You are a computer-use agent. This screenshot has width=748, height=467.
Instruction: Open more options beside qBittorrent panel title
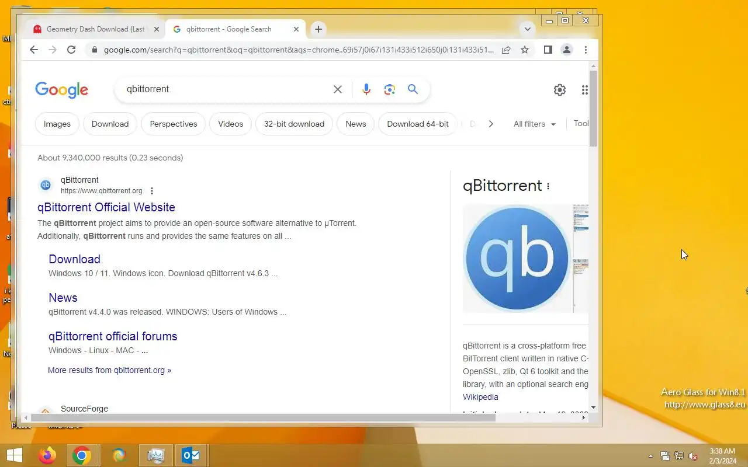[x=548, y=186]
